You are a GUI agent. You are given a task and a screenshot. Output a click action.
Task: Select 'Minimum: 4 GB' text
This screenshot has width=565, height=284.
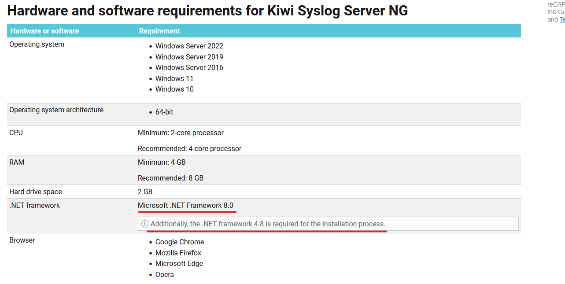[x=162, y=162]
